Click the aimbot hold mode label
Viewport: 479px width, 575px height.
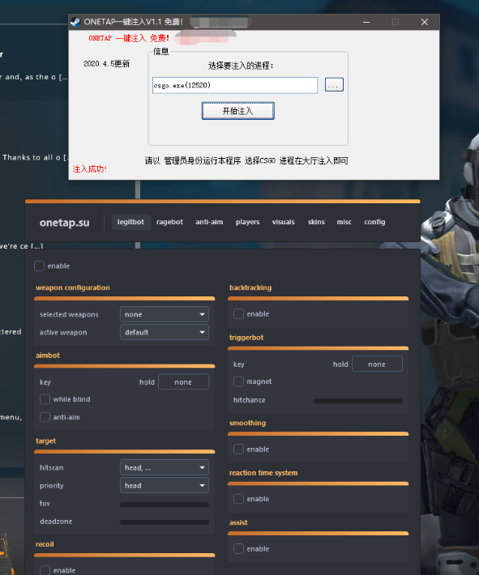click(147, 382)
